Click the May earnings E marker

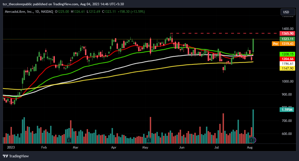[149, 140]
